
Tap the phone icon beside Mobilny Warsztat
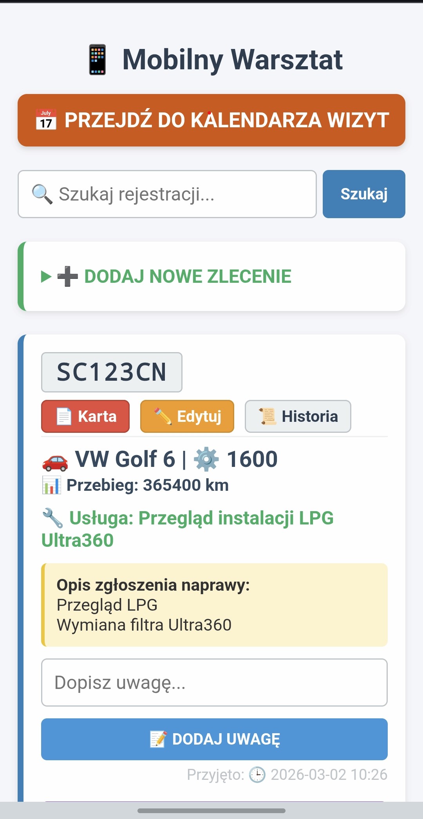(97, 60)
